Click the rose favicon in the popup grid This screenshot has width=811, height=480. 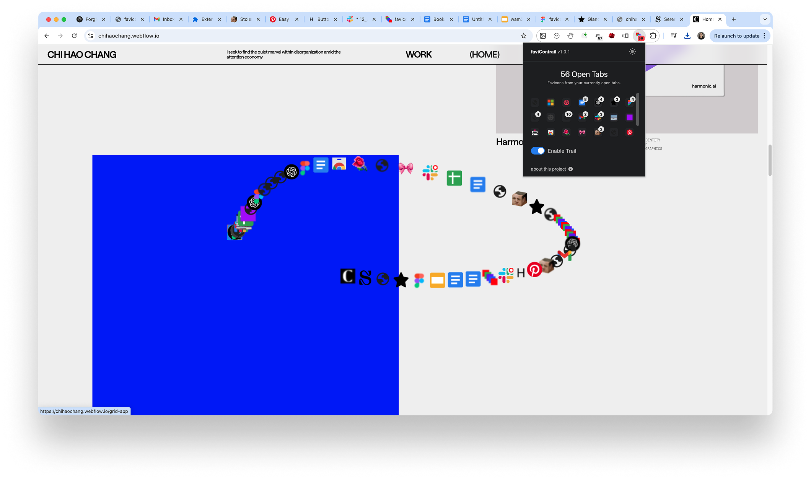coord(566,132)
